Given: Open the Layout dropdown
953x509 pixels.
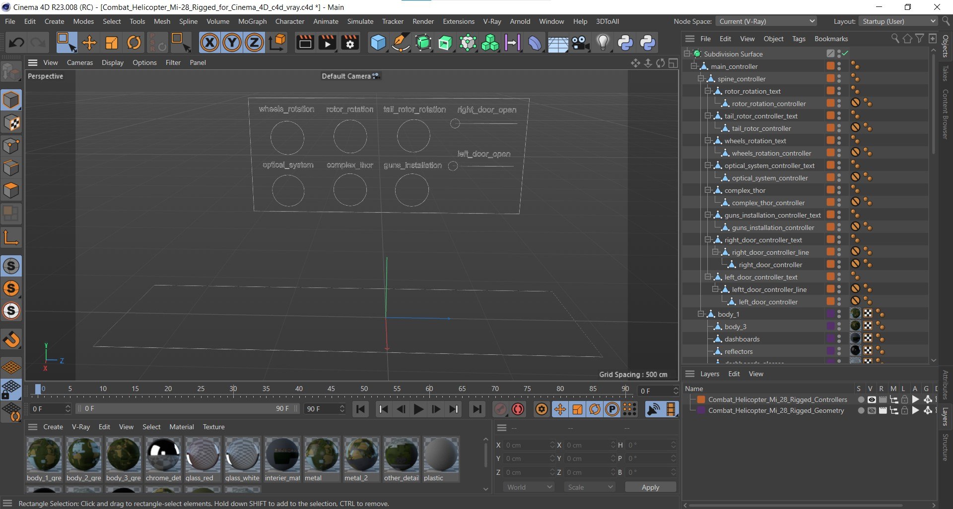Looking at the screenshot, I should [x=898, y=21].
